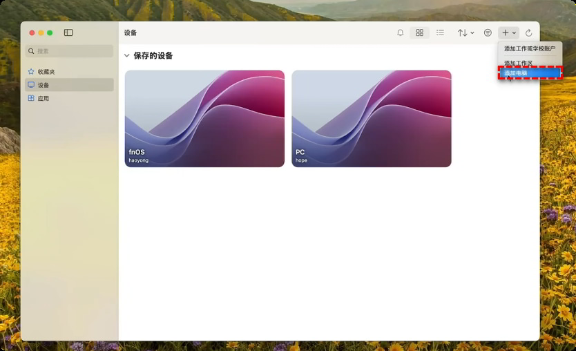Click the refresh arrow icon
This screenshot has width=576, height=351.
click(x=528, y=32)
